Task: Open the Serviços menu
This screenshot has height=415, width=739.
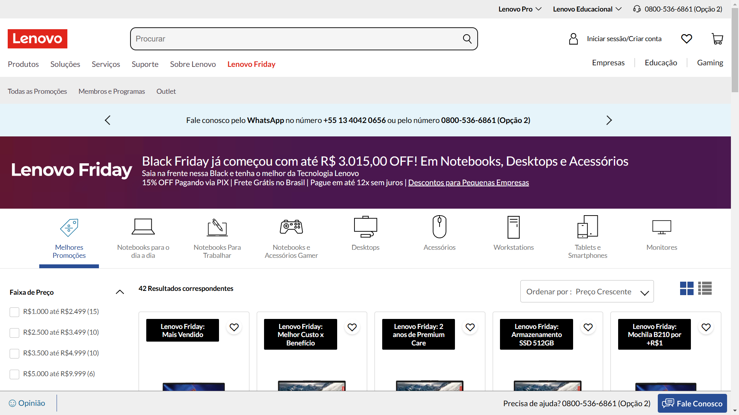Action: [106, 64]
